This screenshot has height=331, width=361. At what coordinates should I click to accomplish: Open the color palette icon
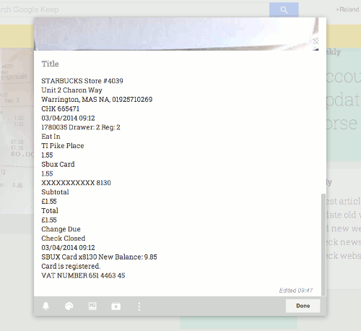pos(69,306)
